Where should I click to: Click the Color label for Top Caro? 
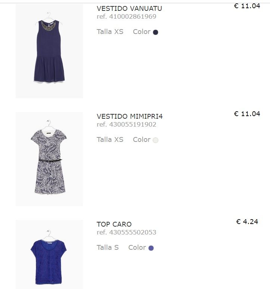pos(137,247)
